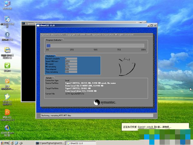This screenshot has width=193, height=145.
Task: Open the 我的电脑 (My Computer) desktop icon
Action: pos(7,4)
